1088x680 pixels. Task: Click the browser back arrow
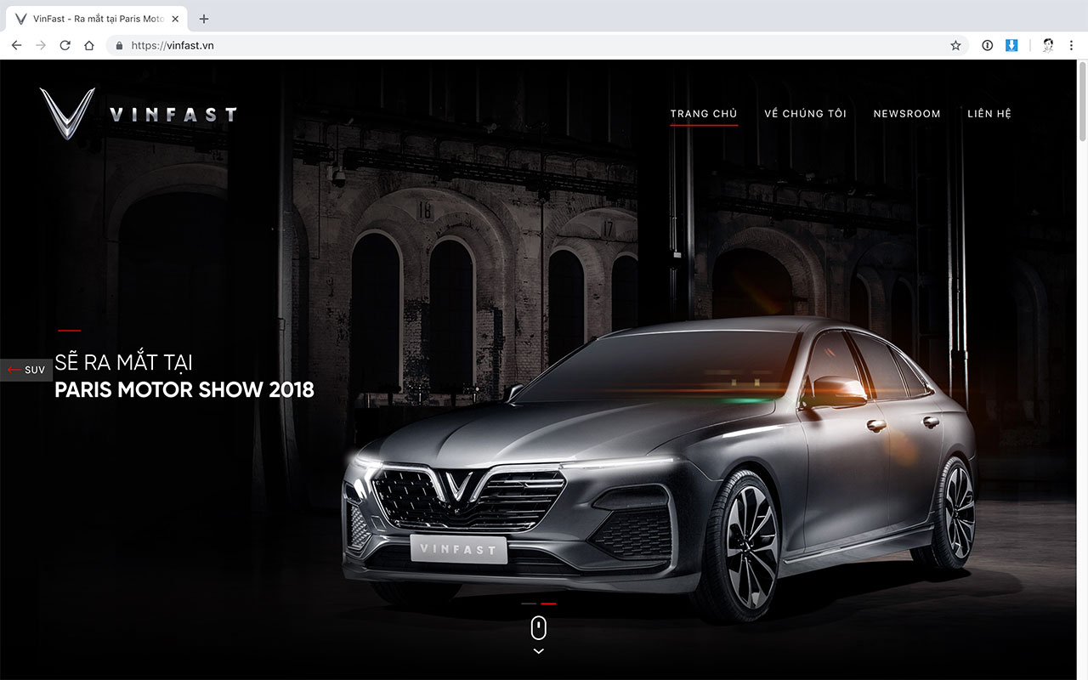(x=16, y=46)
